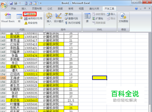This screenshot has width=152, height=112.
Task: Click cell containing 13055519
Action: tap(31, 74)
